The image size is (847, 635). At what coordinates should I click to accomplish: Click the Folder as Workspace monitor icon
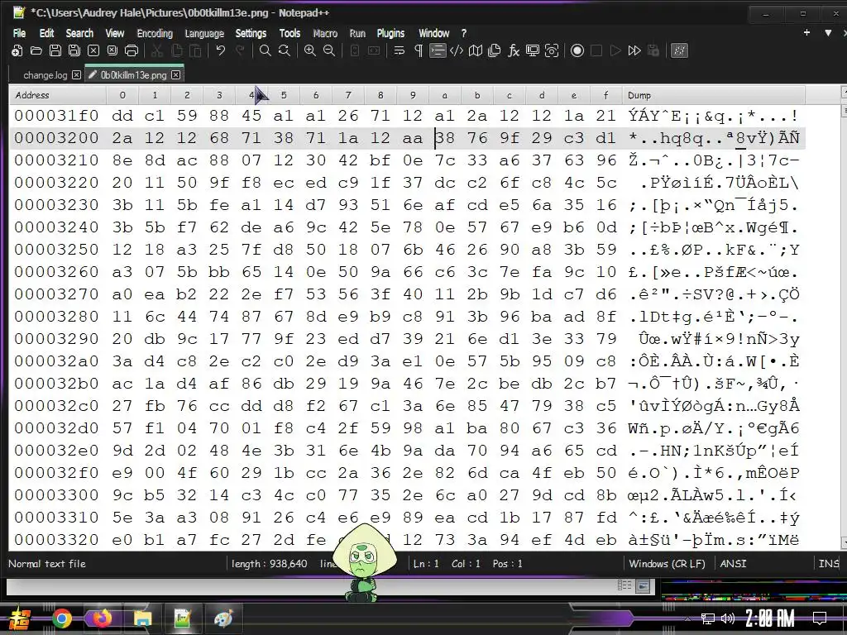click(x=533, y=50)
